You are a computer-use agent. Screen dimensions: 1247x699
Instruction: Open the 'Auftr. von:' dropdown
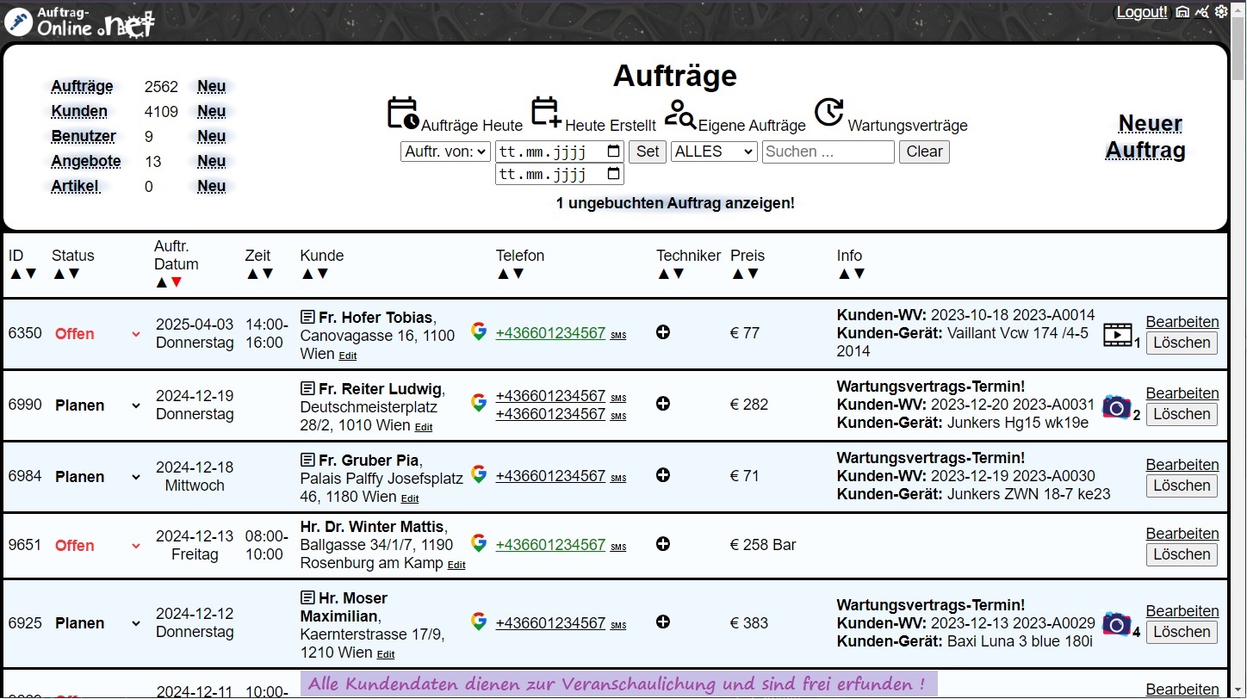pyautogui.click(x=445, y=152)
